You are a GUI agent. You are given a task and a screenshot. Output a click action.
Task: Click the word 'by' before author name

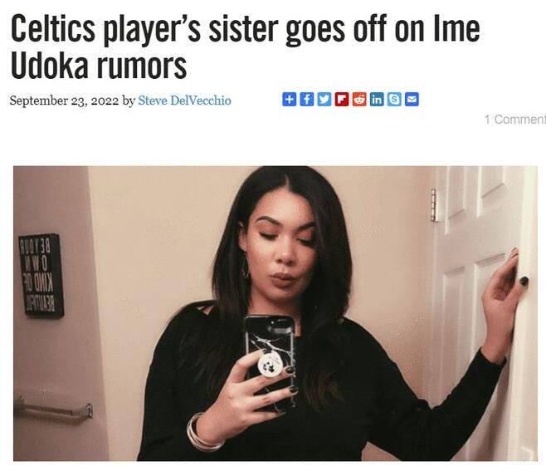(x=129, y=101)
